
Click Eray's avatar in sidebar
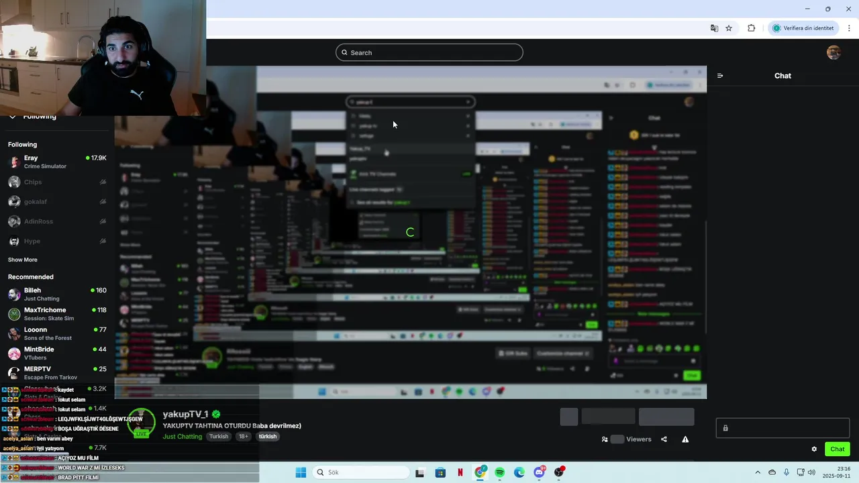coord(14,162)
